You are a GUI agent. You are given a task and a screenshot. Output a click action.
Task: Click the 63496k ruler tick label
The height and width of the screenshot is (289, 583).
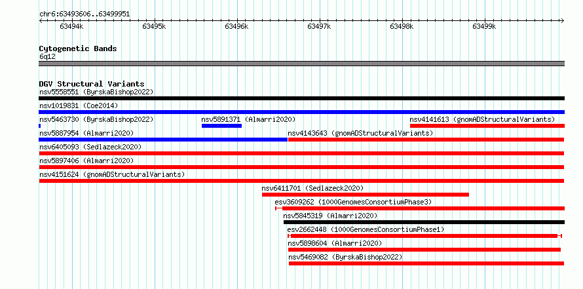click(x=236, y=26)
